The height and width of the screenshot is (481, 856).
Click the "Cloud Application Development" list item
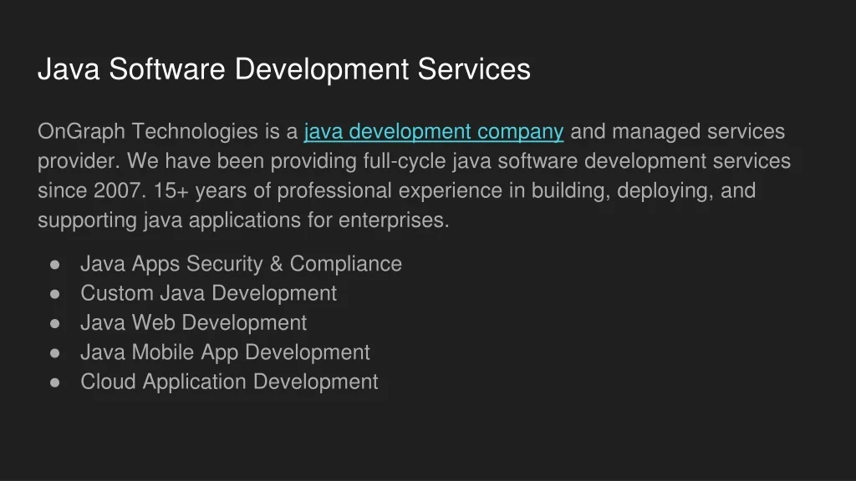[229, 382]
